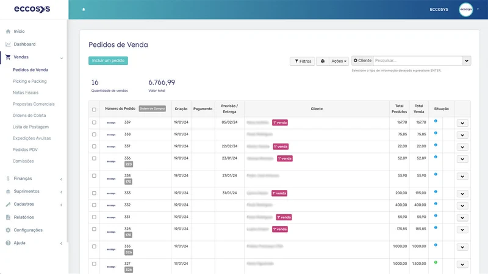
Task: Open the search type dropdown arrow
Action: tap(467, 61)
